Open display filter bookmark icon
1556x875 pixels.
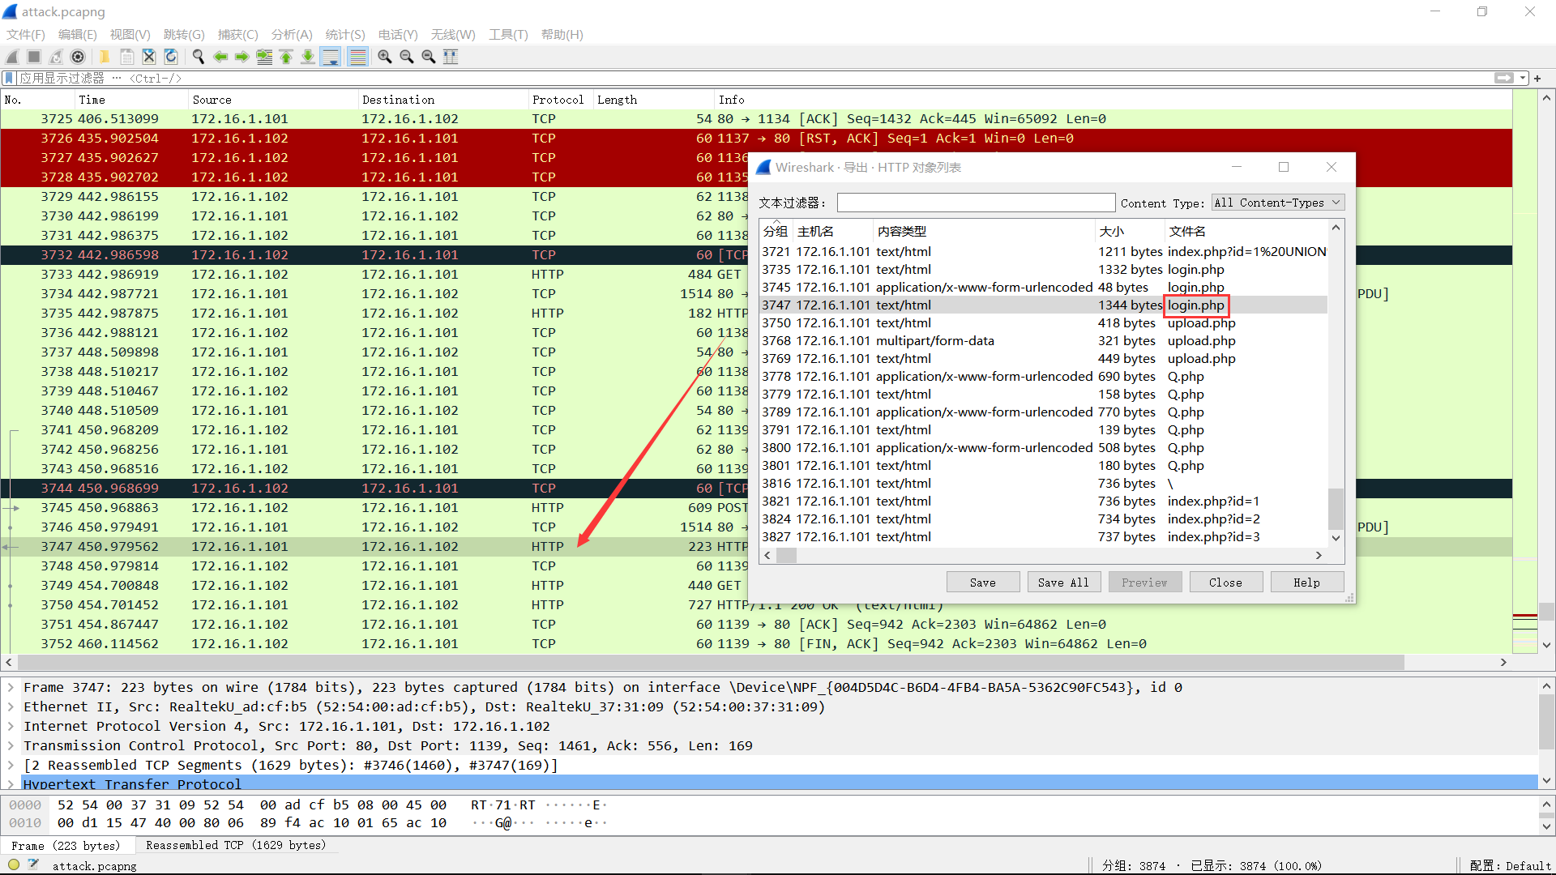(9, 79)
